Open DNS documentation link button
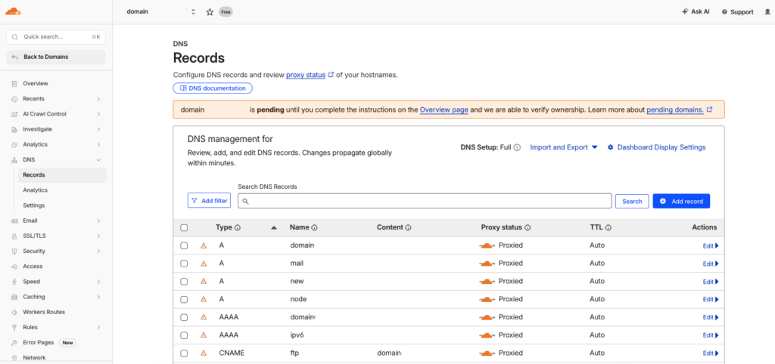This screenshot has height=364, width=775. 213,88
